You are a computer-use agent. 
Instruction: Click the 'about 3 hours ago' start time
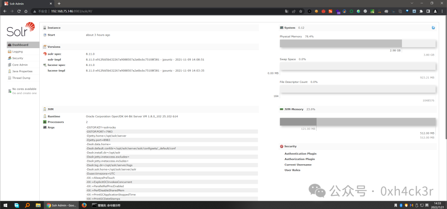(98, 35)
